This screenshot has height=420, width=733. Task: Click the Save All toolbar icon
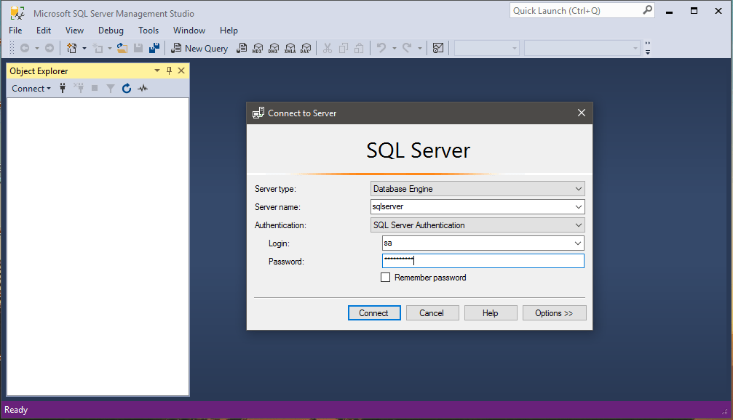coord(154,48)
